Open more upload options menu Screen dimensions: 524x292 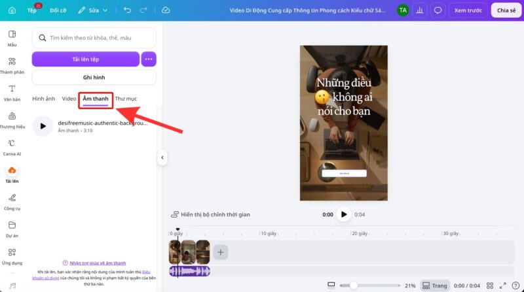(149, 59)
